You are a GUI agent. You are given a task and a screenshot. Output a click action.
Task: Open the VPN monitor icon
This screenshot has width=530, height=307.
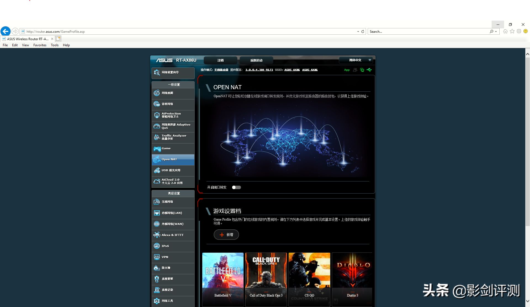pos(157,257)
